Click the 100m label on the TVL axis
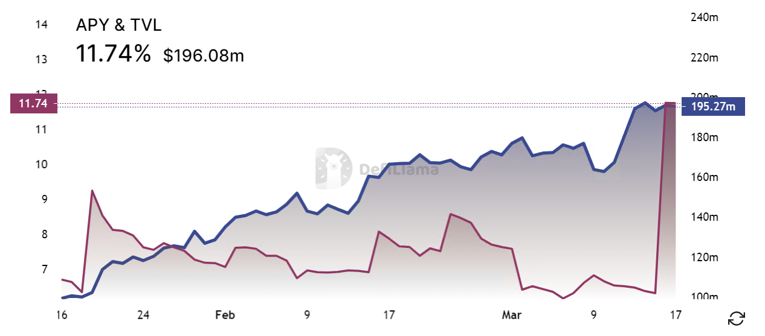 [x=704, y=297]
